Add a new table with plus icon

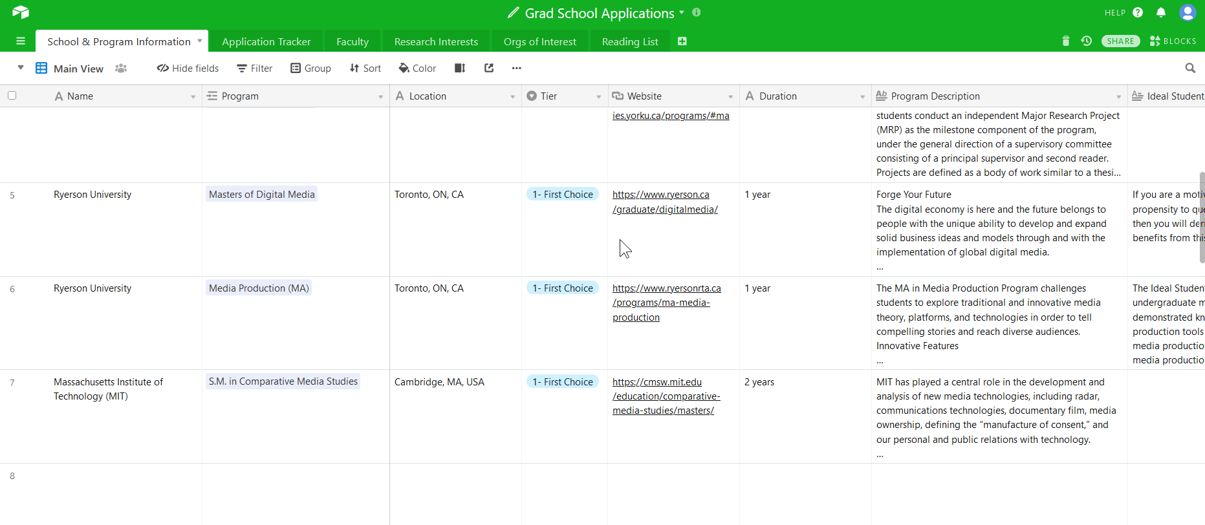682,41
